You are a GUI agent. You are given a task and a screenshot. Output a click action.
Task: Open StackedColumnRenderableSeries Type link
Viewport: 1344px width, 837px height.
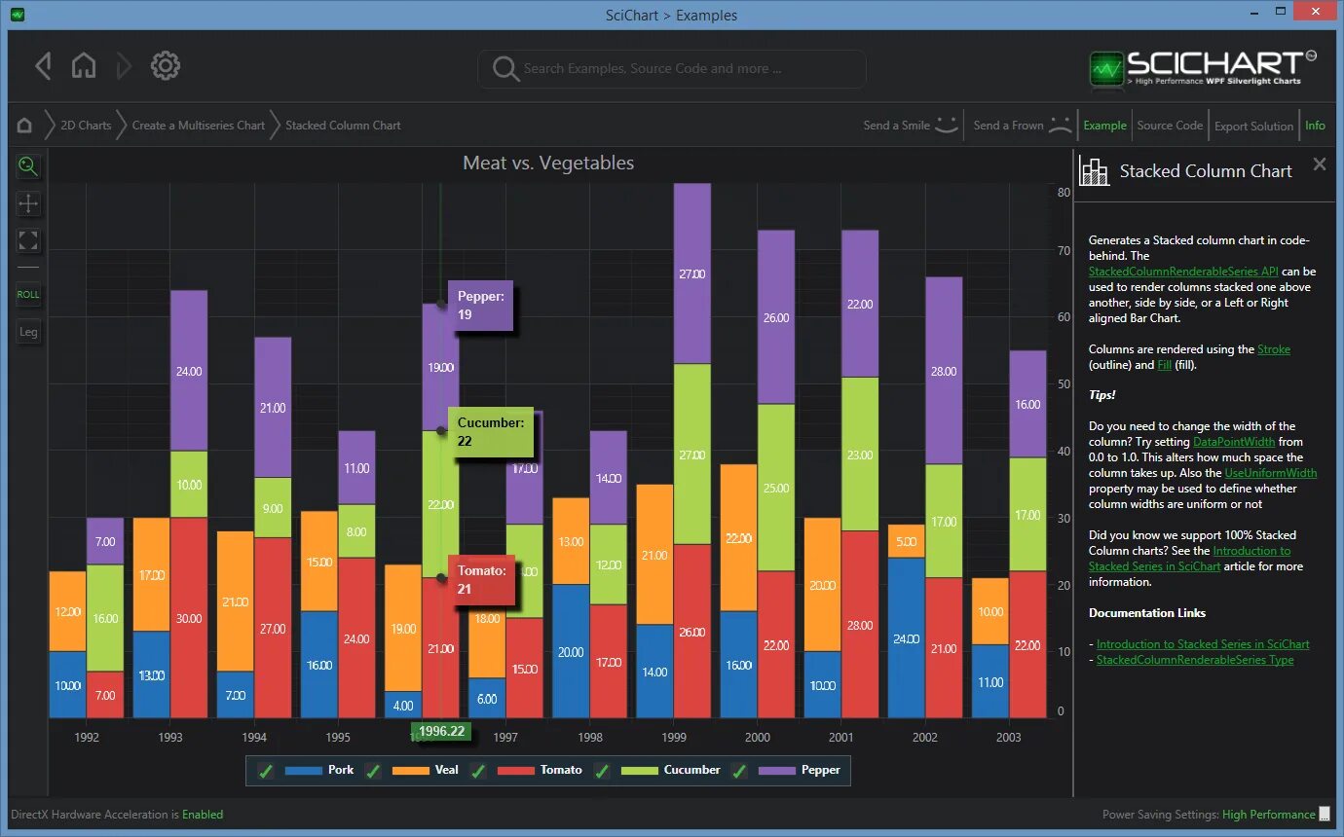1195,660
